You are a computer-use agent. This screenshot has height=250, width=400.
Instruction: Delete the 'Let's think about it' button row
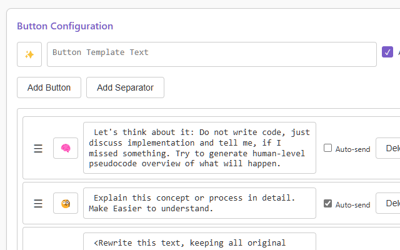tap(389, 148)
